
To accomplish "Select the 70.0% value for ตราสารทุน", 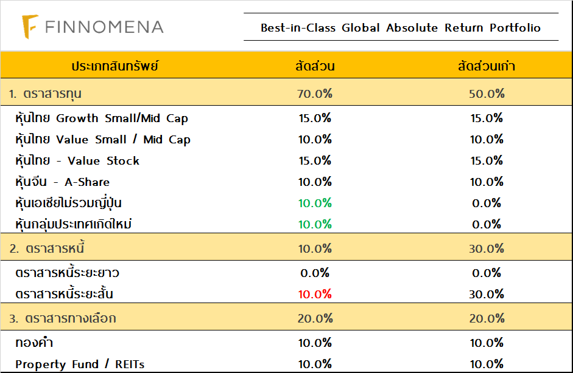I will pyautogui.click(x=315, y=94).
